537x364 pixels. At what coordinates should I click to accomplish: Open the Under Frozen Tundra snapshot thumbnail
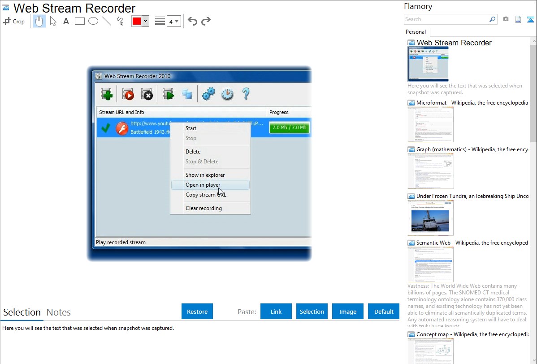tap(430, 218)
